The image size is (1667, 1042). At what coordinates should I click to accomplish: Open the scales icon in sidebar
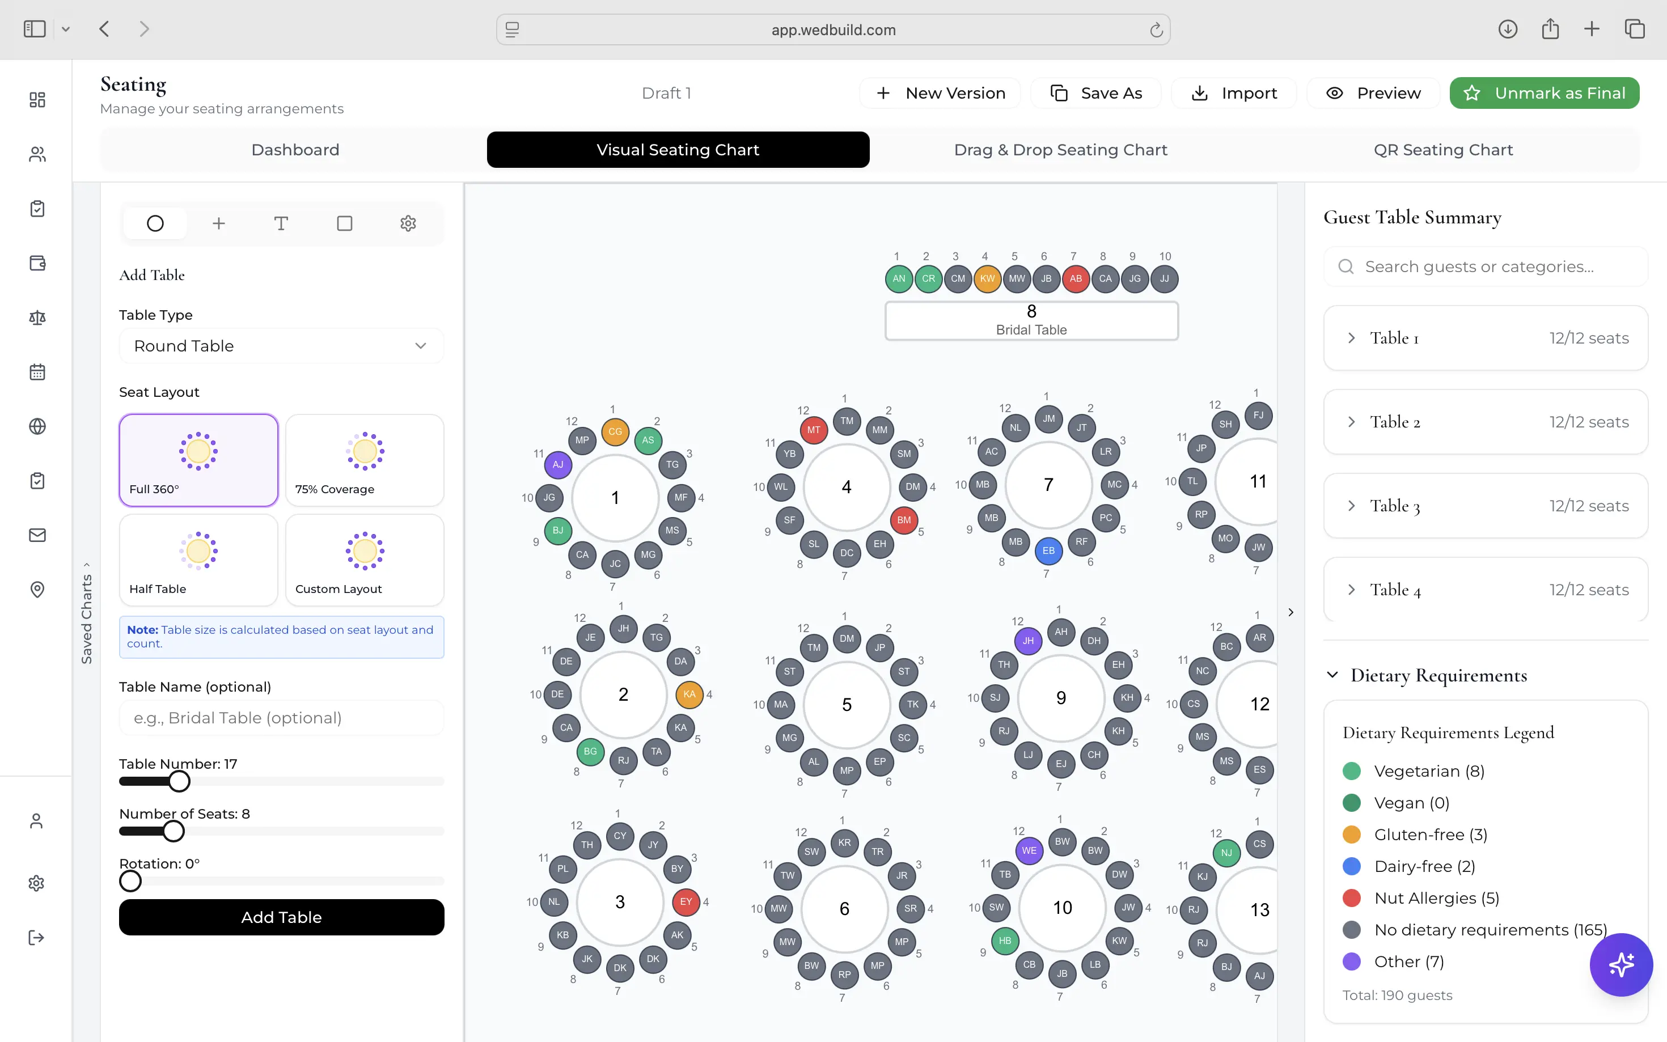tap(37, 317)
